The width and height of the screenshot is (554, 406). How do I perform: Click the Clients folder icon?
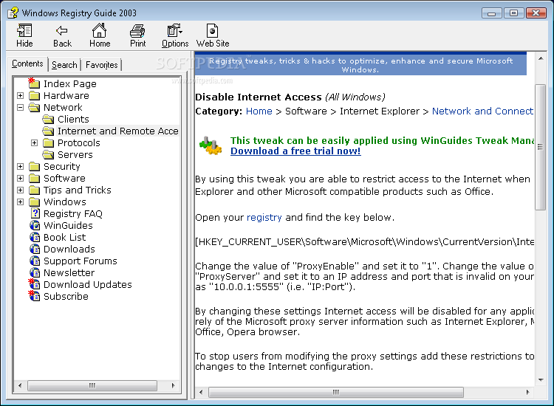(48, 120)
